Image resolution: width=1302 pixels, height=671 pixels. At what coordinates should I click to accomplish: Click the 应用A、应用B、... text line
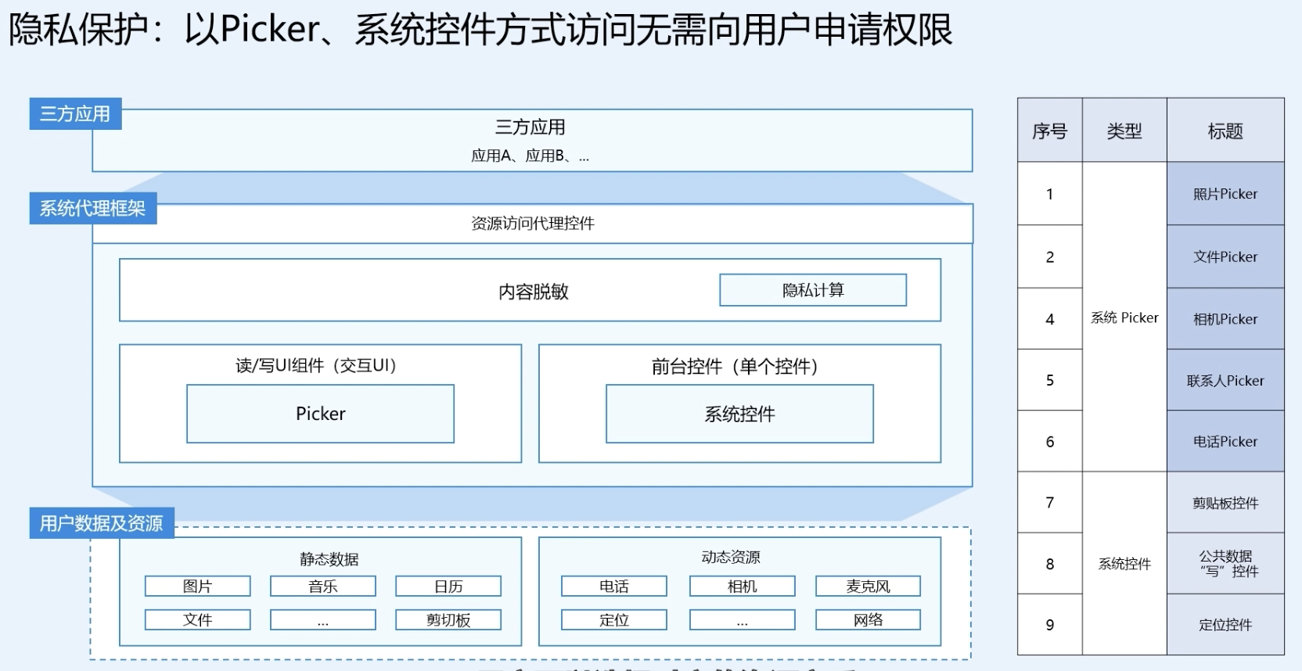530,156
